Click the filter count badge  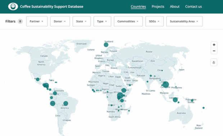pyautogui.click(x=20, y=21)
